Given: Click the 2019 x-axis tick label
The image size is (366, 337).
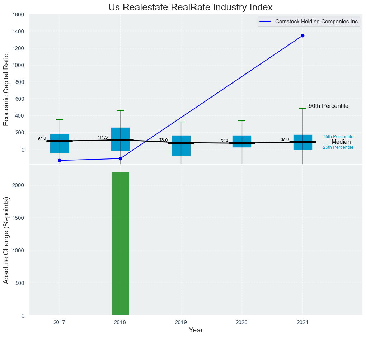Looking at the screenshot, I should point(181,322).
